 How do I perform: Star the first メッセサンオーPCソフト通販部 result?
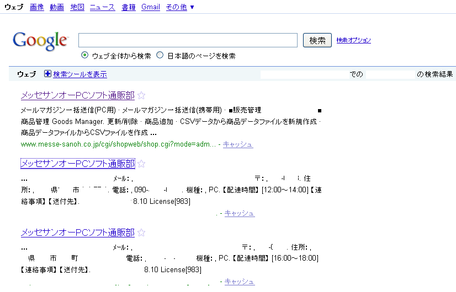click(141, 95)
